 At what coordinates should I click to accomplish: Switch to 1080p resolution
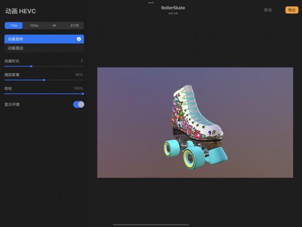pos(34,26)
